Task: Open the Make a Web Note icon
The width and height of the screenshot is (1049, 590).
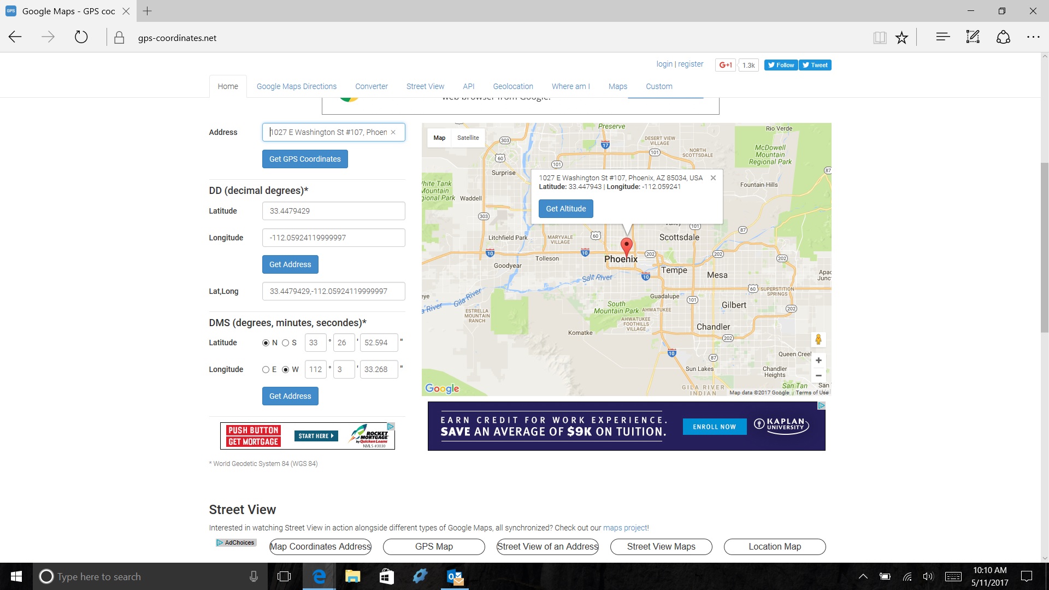Action: [x=973, y=37]
